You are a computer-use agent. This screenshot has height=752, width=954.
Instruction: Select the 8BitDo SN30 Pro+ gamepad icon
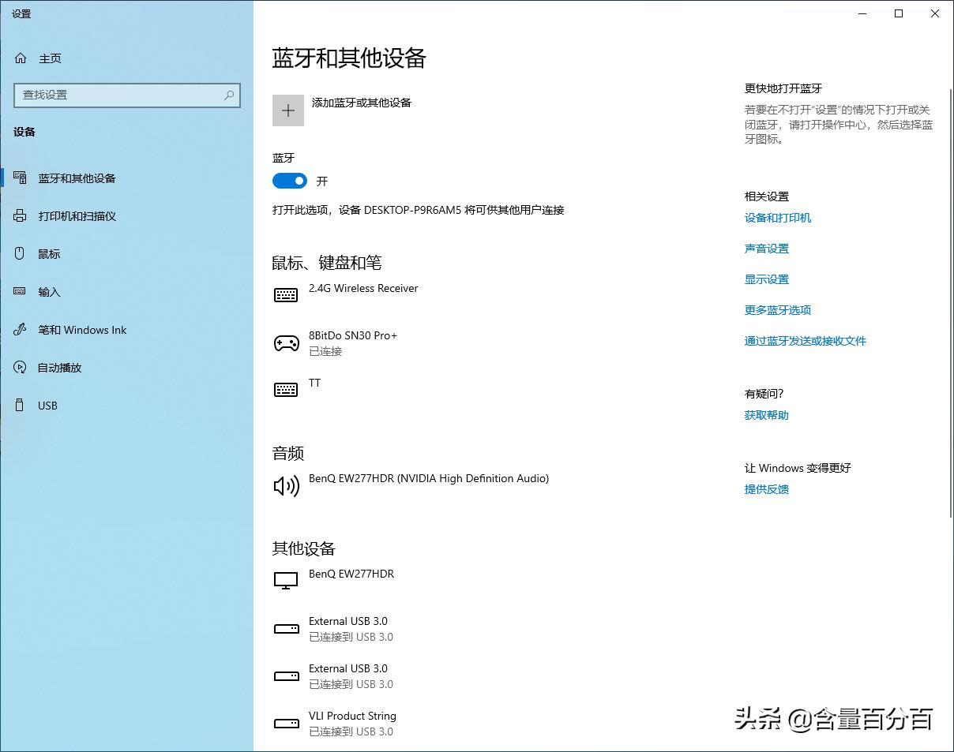pyautogui.click(x=286, y=343)
